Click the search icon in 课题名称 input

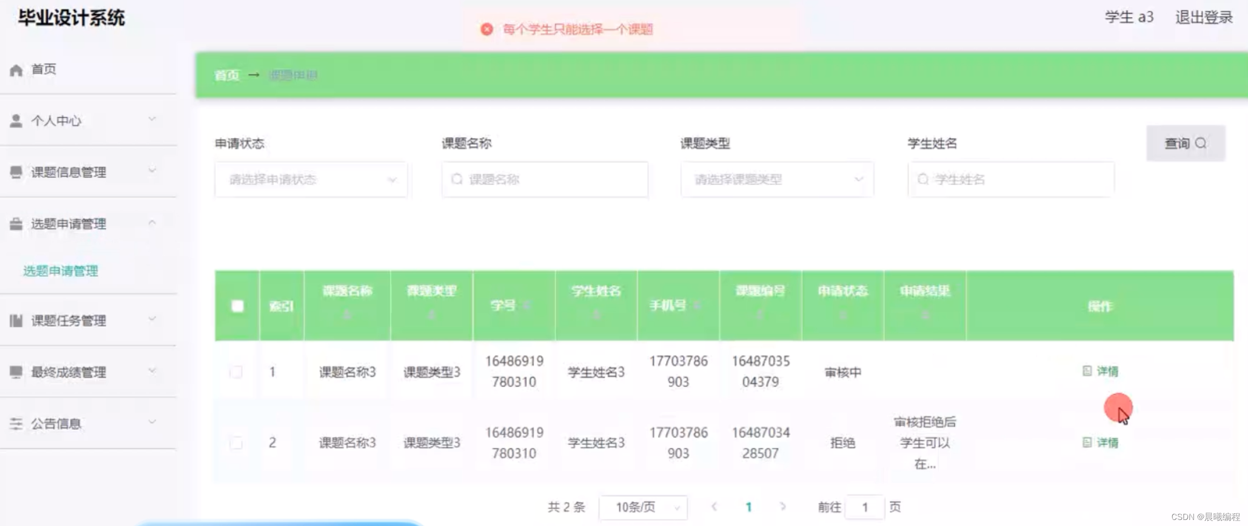(x=457, y=179)
